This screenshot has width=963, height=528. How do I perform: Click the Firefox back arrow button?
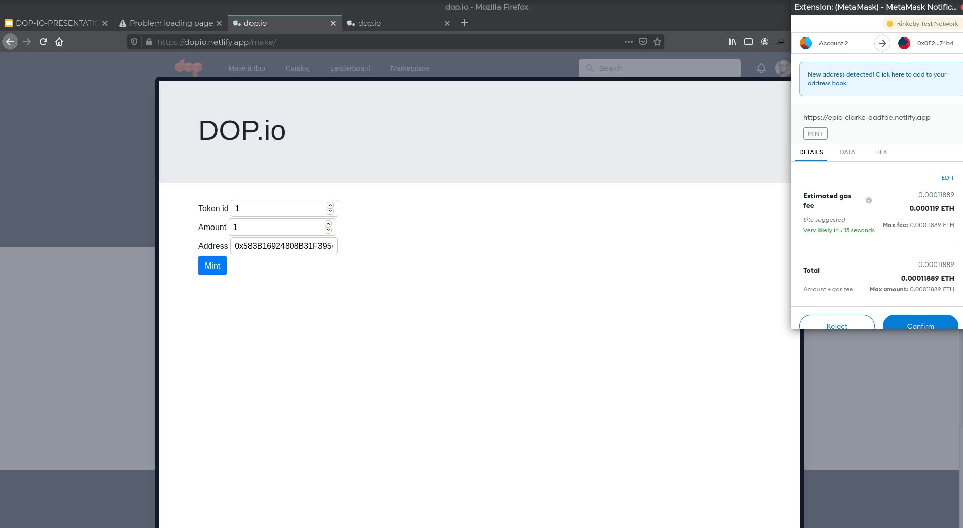pos(10,42)
